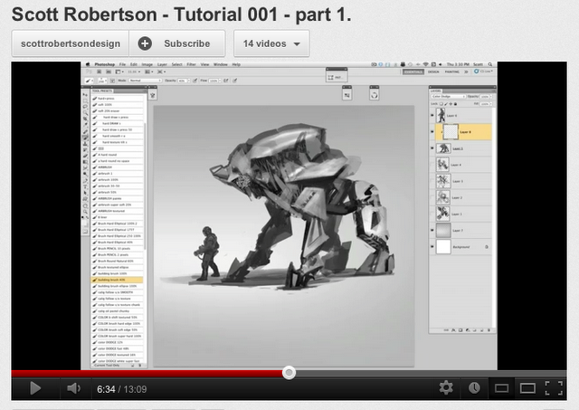Toggle the airbrush mode icon
579x410 pixels.
click(225, 81)
